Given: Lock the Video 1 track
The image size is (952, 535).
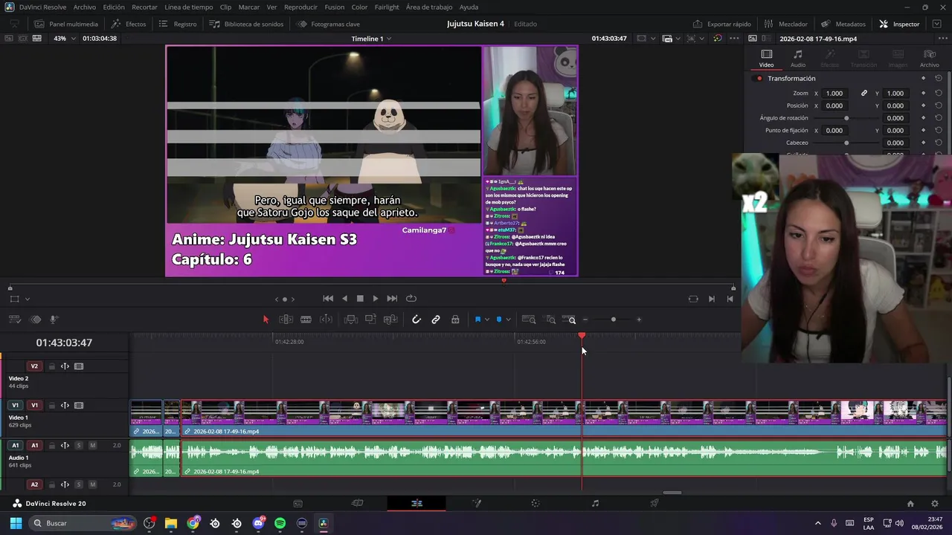Looking at the screenshot, I should (51, 406).
